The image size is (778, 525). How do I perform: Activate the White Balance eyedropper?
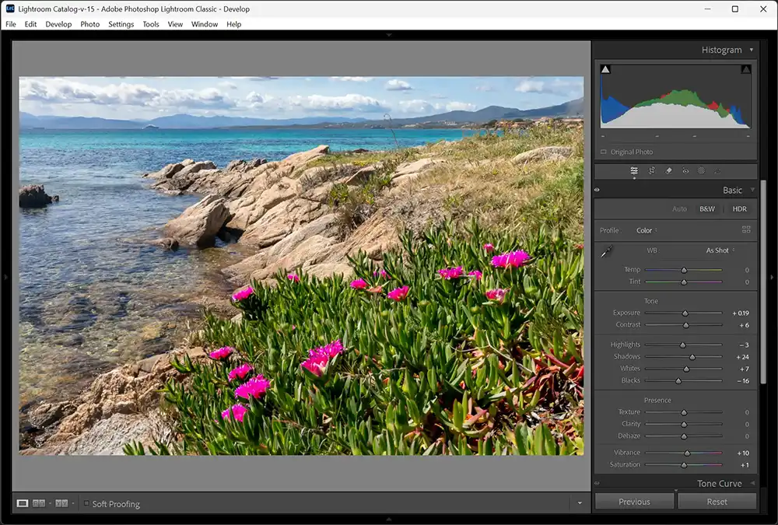pyautogui.click(x=606, y=252)
